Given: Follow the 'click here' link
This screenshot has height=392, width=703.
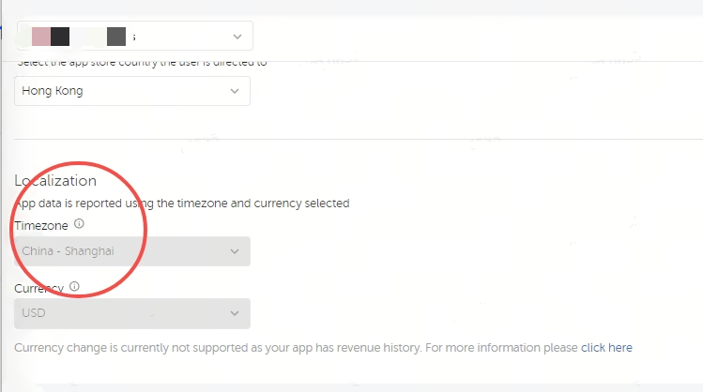Looking at the screenshot, I should pyautogui.click(x=606, y=348).
